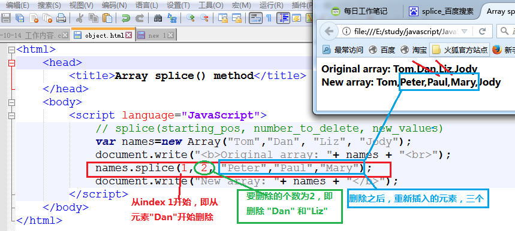Toggle the Indent Guide toolbar button
This screenshot has height=231, width=515.
[283, 18]
